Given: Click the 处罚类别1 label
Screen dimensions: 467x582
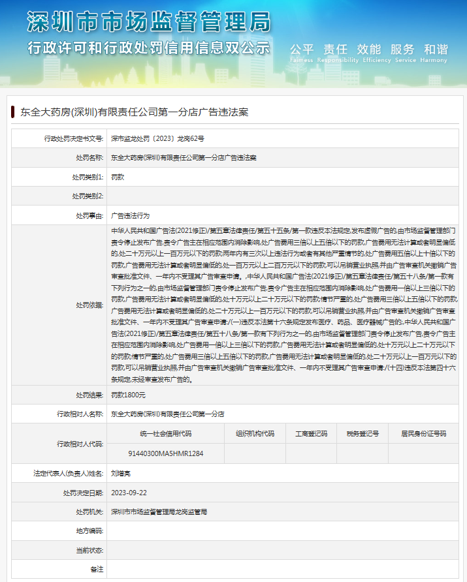Looking at the screenshot, I should 88,177.
